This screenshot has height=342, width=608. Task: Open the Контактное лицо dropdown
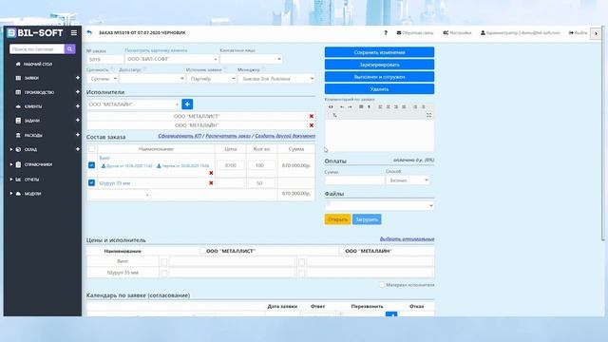pos(251,59)
